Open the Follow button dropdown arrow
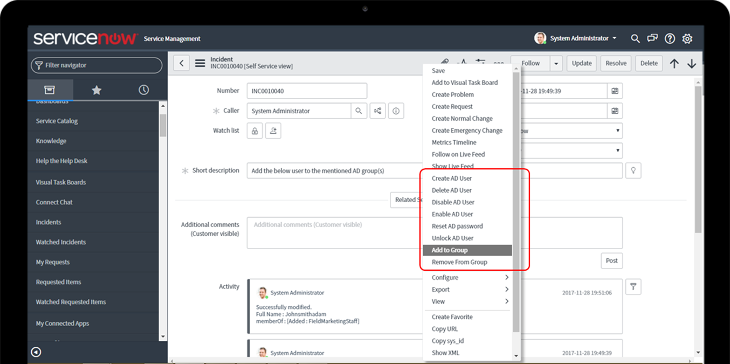 pos(556,63)
